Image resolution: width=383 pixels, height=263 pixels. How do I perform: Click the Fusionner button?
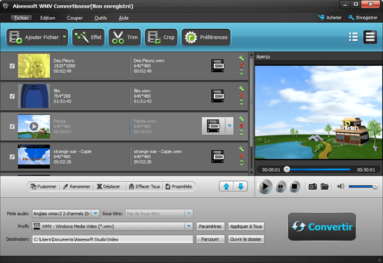(43, 186)
